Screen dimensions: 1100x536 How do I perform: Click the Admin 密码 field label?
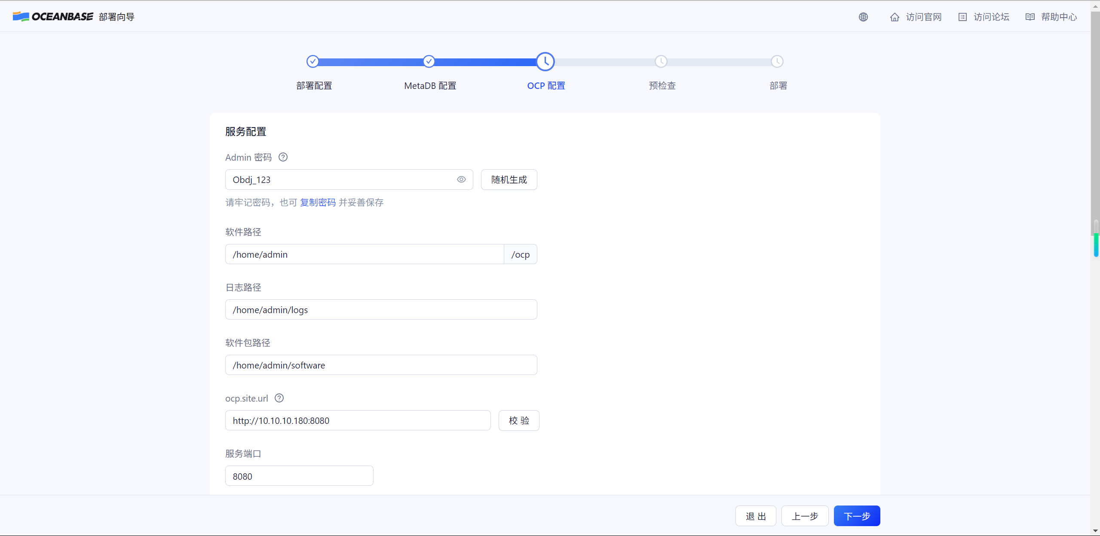(248, 157)
